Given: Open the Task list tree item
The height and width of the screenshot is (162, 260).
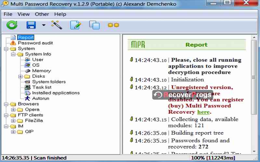Looking at the screenshot, I should [42, 87].
